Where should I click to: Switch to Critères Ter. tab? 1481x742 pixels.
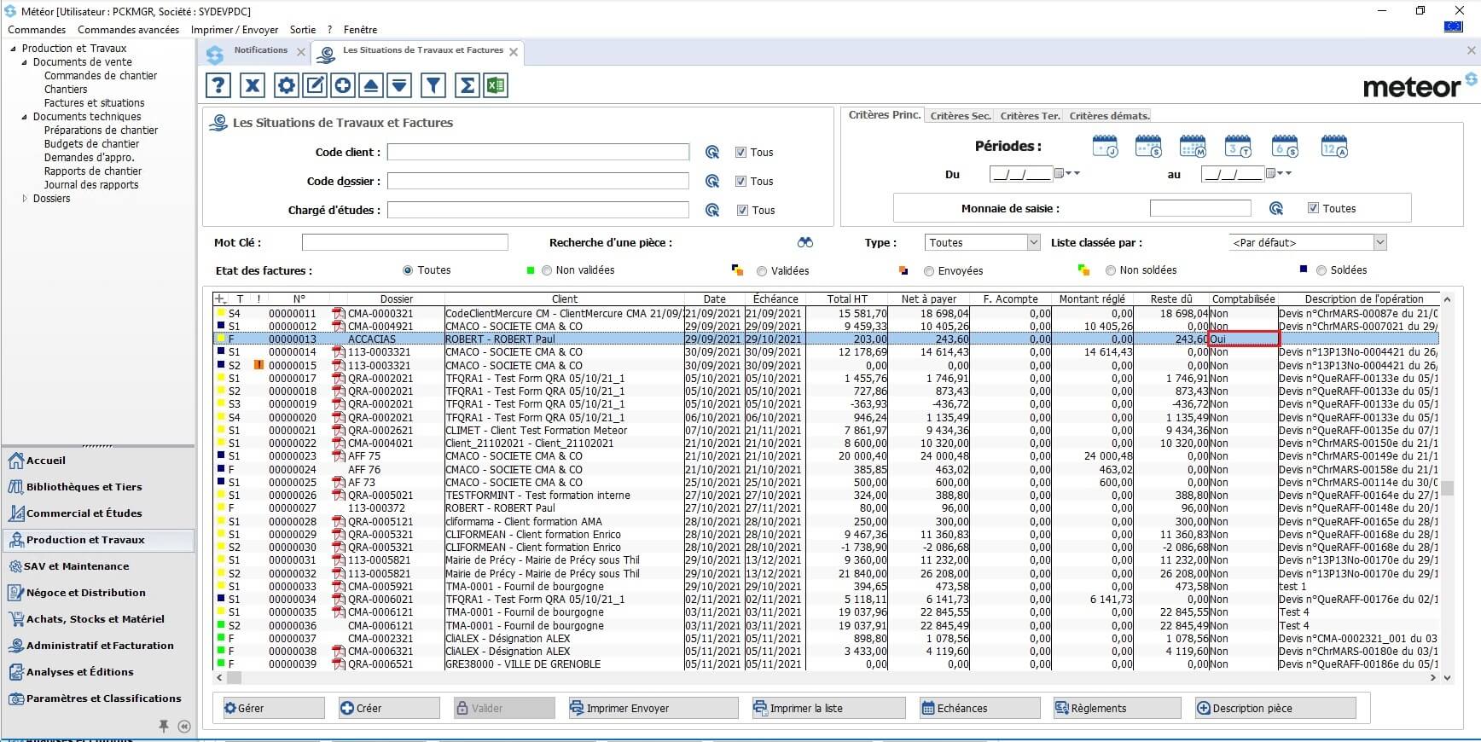pos(1030,116)
